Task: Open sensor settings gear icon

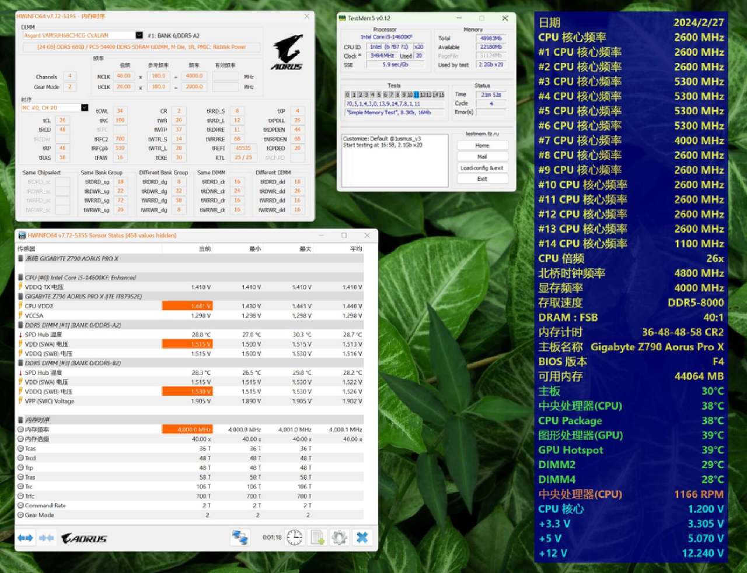Action: pyautogui.click(x=340, y=537)
